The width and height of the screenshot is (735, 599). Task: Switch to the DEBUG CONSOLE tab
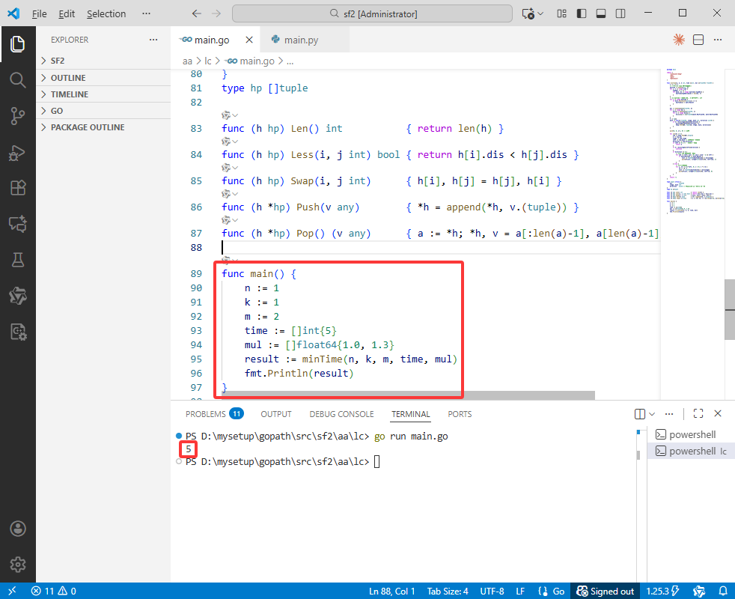341,414
